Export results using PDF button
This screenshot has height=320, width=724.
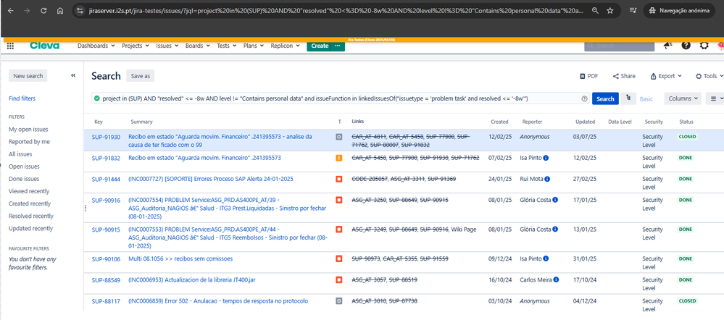588,76
